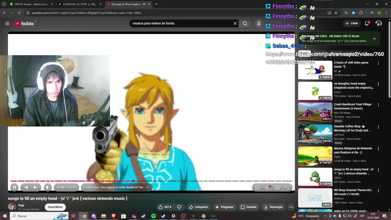
Task: Open 2 hours of chill video thumbnail
Action: tap(315, 70)
